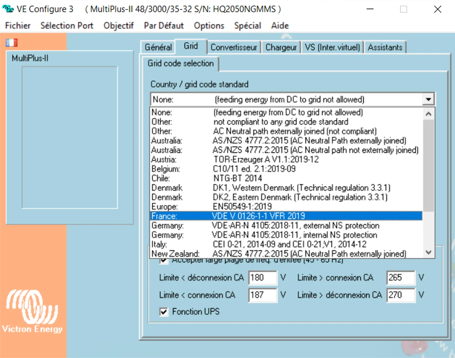
Task: Toggle the Fonction UPS checkbox
Action: 164,312
